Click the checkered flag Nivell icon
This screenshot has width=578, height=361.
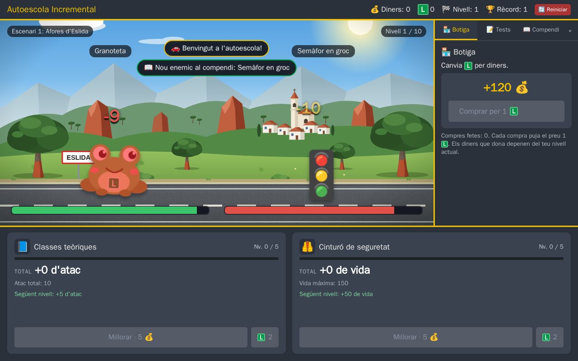(x=446, y=9)
